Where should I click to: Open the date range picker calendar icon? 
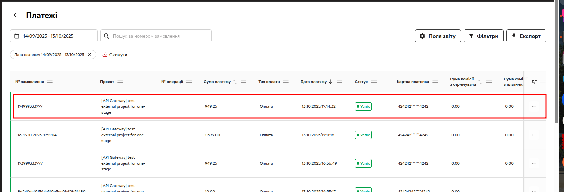click(x=17, y=36)
